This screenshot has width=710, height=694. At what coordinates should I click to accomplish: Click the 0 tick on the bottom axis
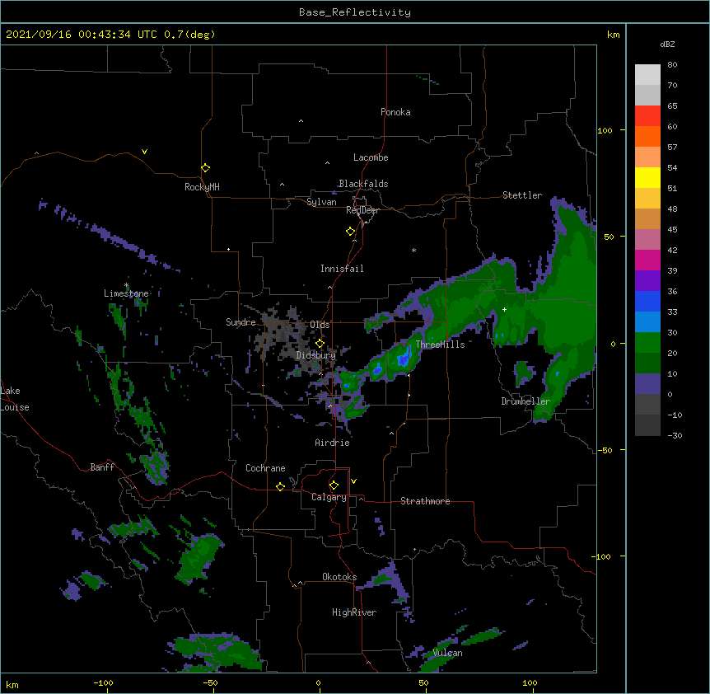click(318, 683)
